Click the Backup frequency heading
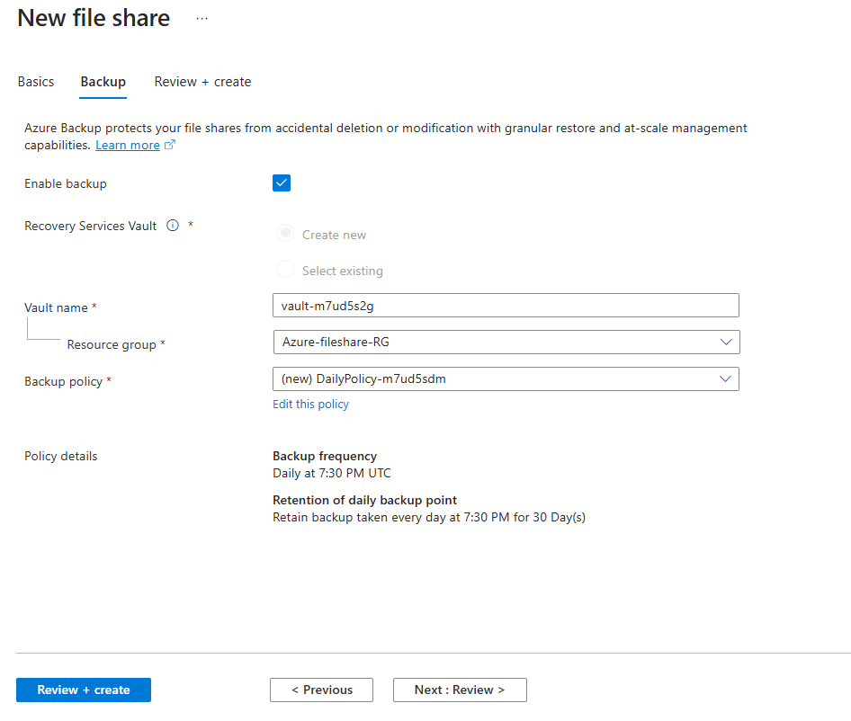Screen dimensions: 851x721 (325, 456)
